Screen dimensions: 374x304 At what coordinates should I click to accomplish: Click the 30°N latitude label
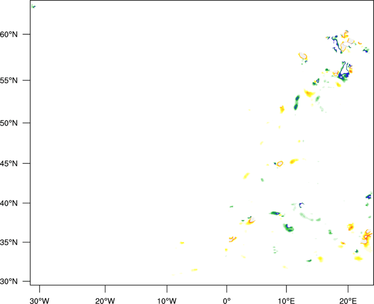point(9,282)
